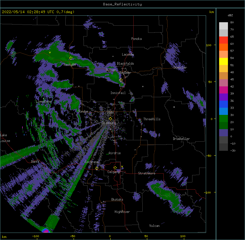Click the yellow diamond marker above Calgary label

click(x=115, y=168)
